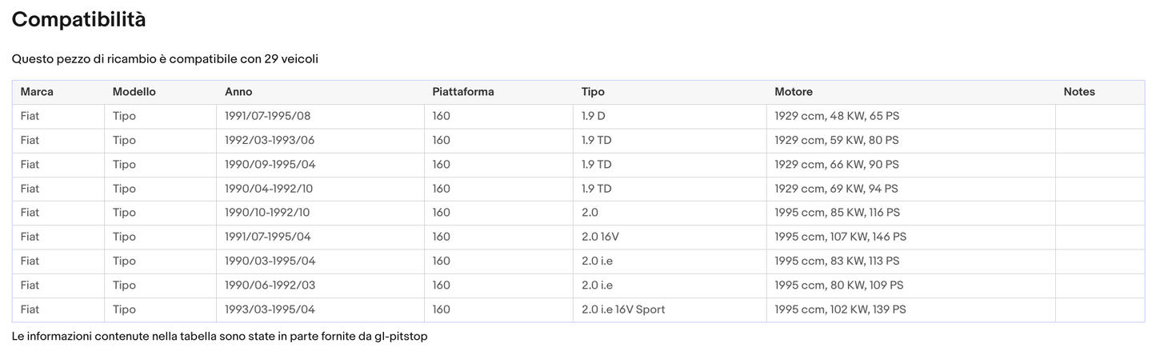Screen dimensions: 1156x355
Task: Click the text about 29 compatible vehicles
Action: 165,59
